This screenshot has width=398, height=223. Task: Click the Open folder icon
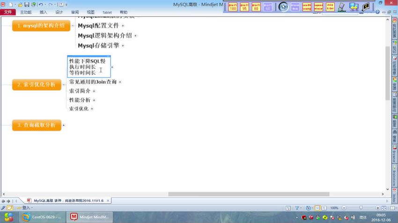20,5
